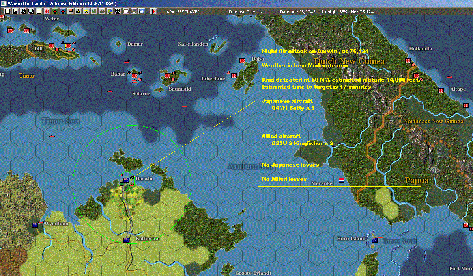Open the document list report icon
The height and width of the screenshot is (276, 473).
[x=15, y=11]
